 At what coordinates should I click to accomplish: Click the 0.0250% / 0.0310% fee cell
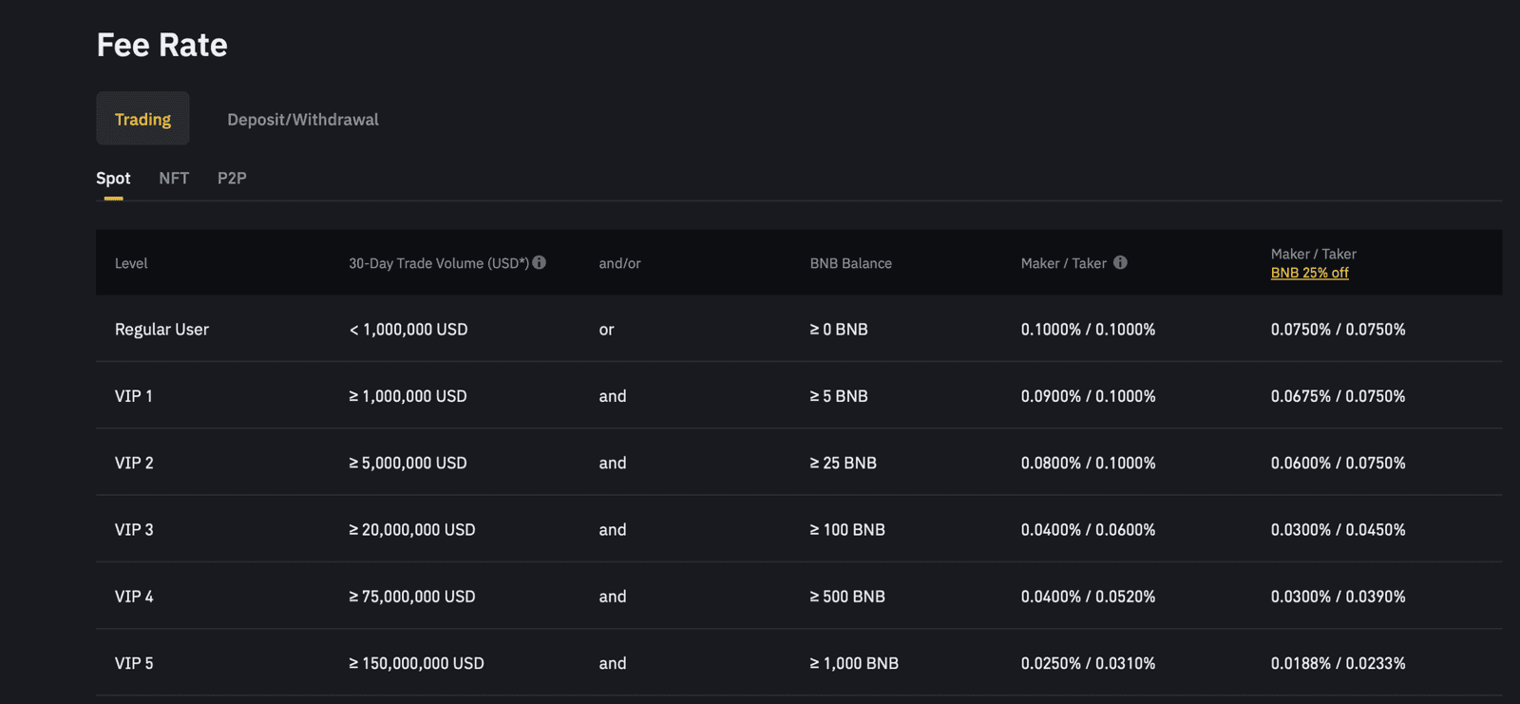[x=1089, y=663]
